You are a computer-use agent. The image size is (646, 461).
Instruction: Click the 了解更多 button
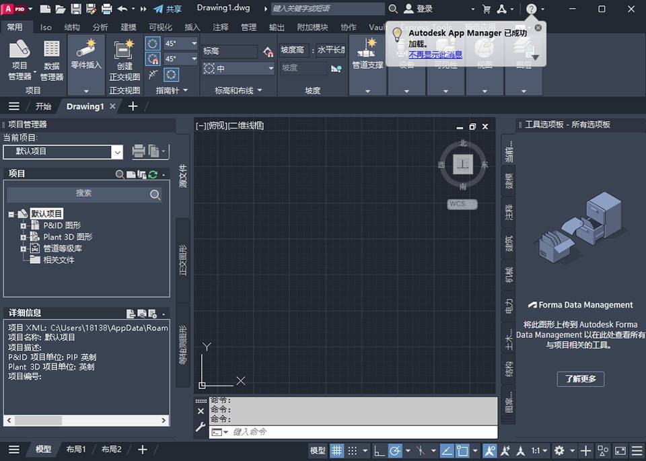(581, 379)
